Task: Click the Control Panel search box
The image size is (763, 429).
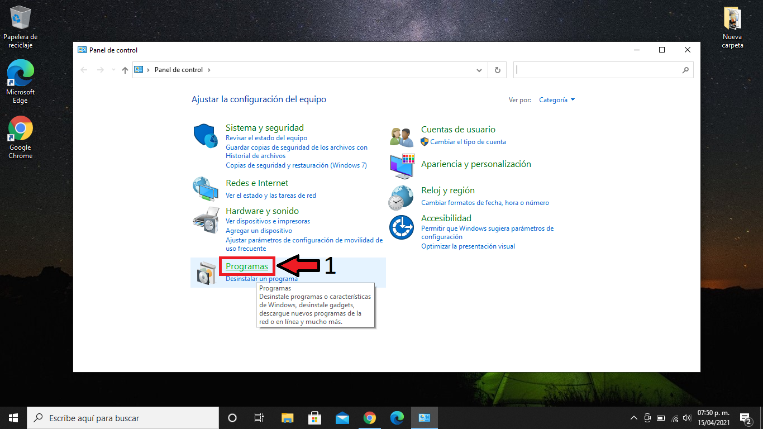Action: click(x=598, y=70)
